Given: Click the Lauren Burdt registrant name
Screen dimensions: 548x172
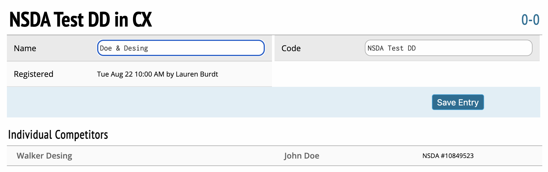Looking at the screenshot, I should [x=197, y=74].
